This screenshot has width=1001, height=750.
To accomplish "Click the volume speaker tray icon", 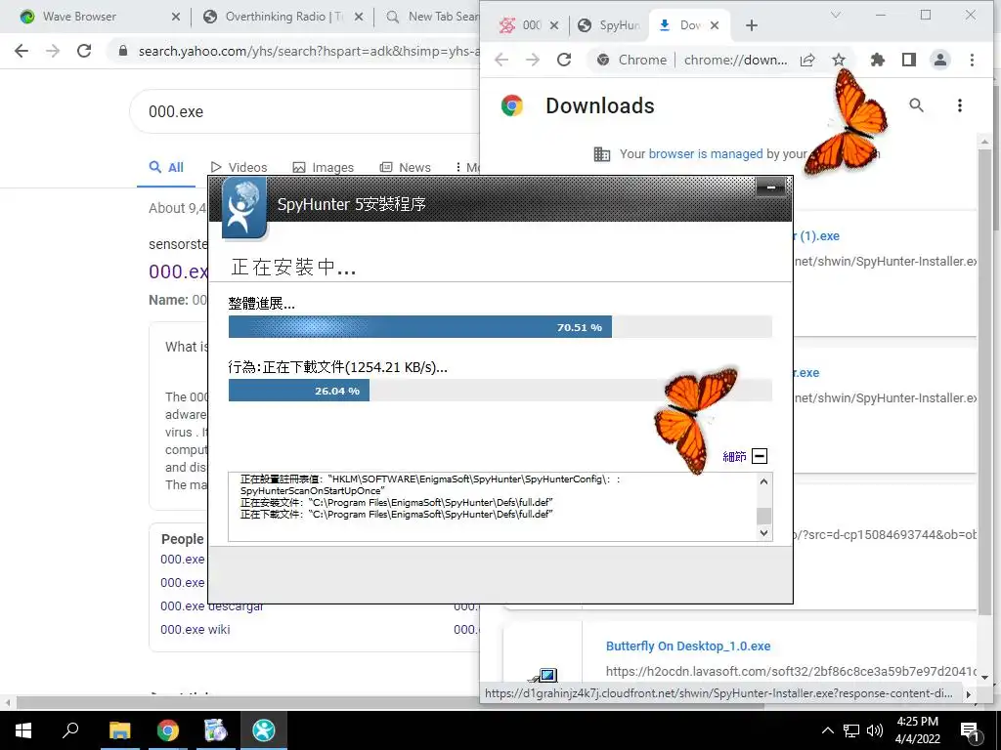I will point(875,730).
